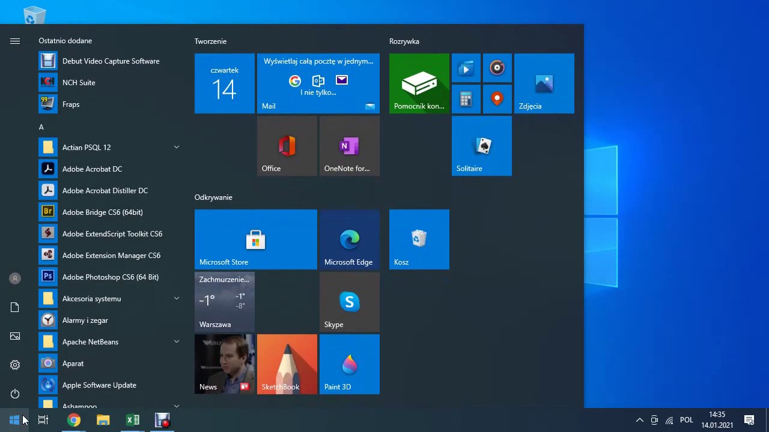Image resolution: width=769 pixels, height=432 pixels.
Task: Open the Power options menu
Action: [15, 394]
